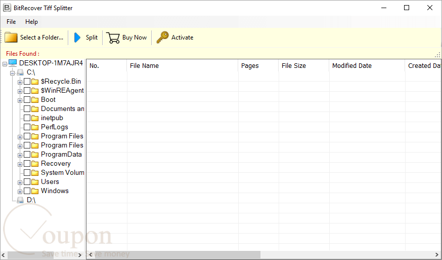Collapse the C:\ drive node

pyautogui.click(x=12, y=73)
